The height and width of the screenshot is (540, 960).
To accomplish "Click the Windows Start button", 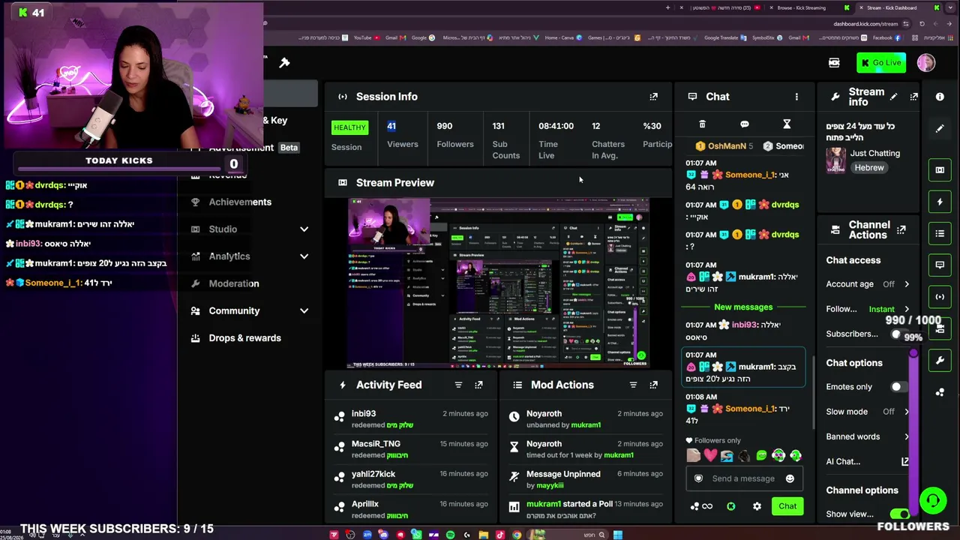I will [x=617, y=535].
